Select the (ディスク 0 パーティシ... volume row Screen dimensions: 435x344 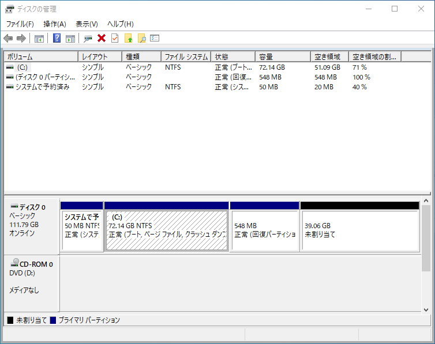pyautogui.click(x=217, y=77)
